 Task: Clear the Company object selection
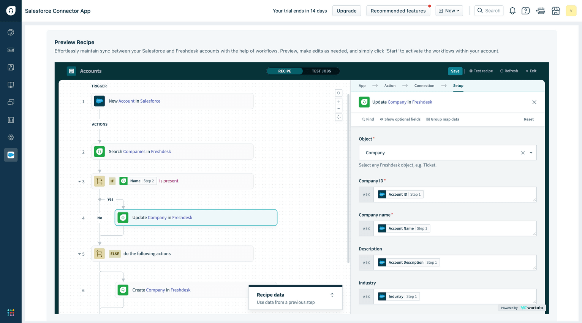click(x=523, y=153)
